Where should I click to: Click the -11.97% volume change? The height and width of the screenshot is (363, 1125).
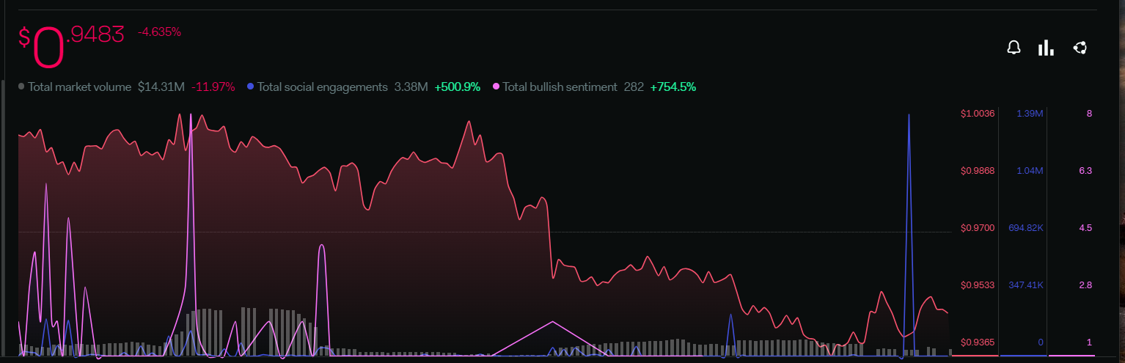pyautogui.click(x=213, y=87)
